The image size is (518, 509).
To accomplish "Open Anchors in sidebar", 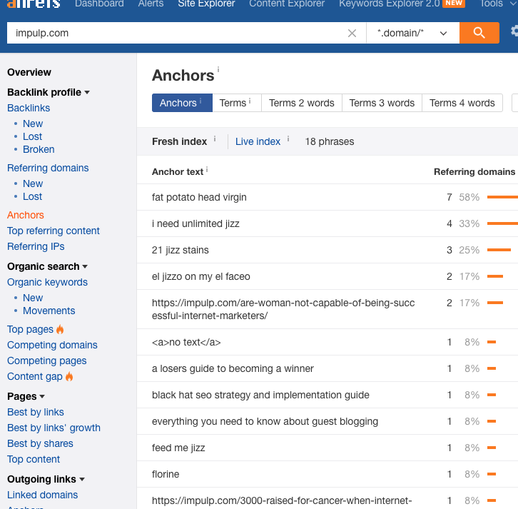I will 26,215.
